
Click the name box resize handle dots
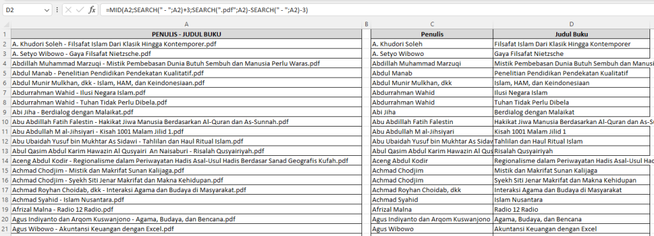[x=57, y=10]
